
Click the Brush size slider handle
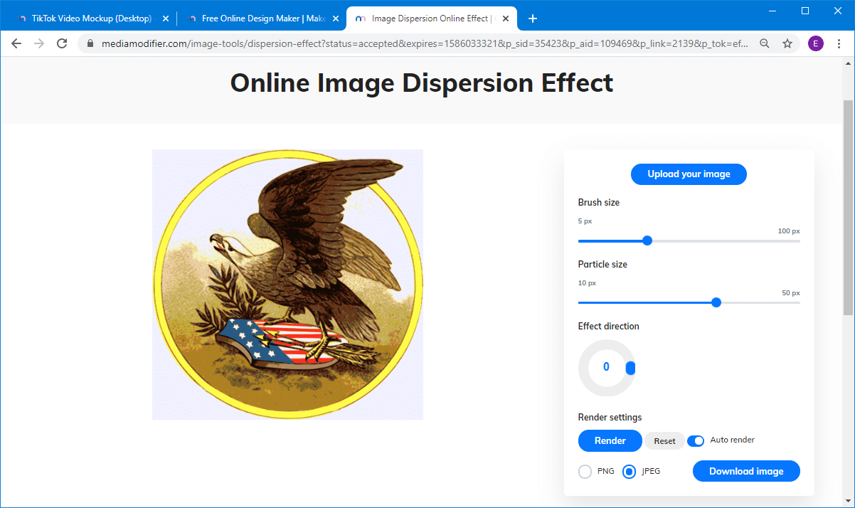647,240
